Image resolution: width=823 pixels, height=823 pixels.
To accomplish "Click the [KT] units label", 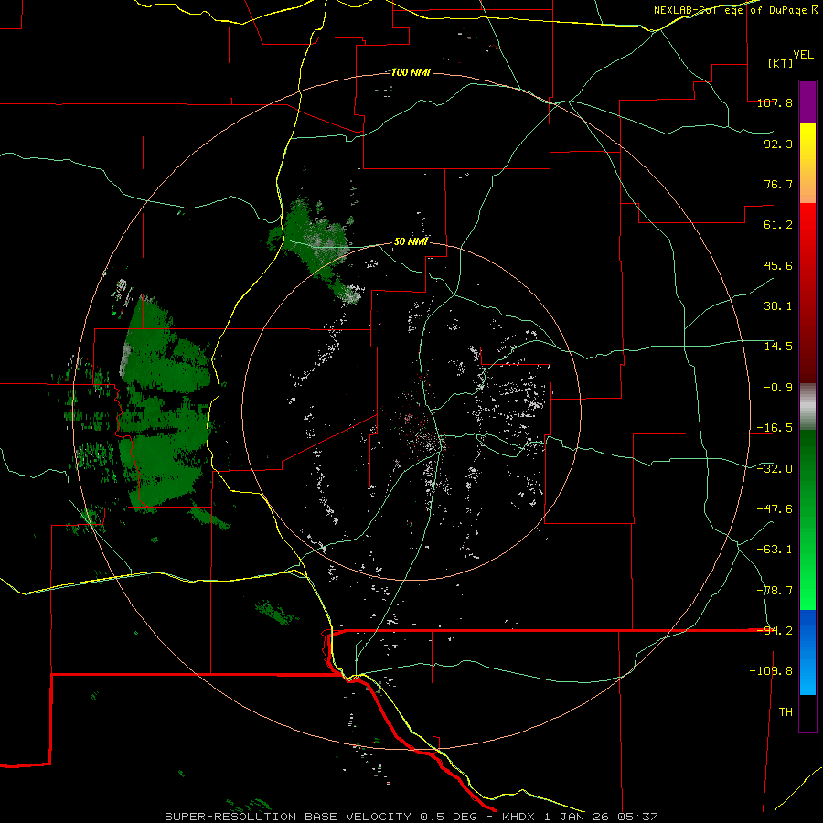I will click(781, 63).
